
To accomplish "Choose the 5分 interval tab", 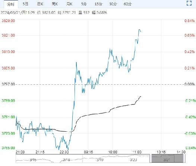I will [x=84, y=4].
